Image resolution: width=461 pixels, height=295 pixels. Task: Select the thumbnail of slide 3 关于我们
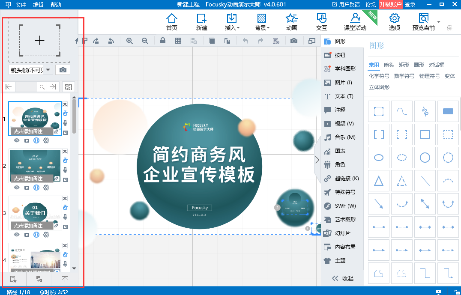pyautogui.click(x=34, y=213)
